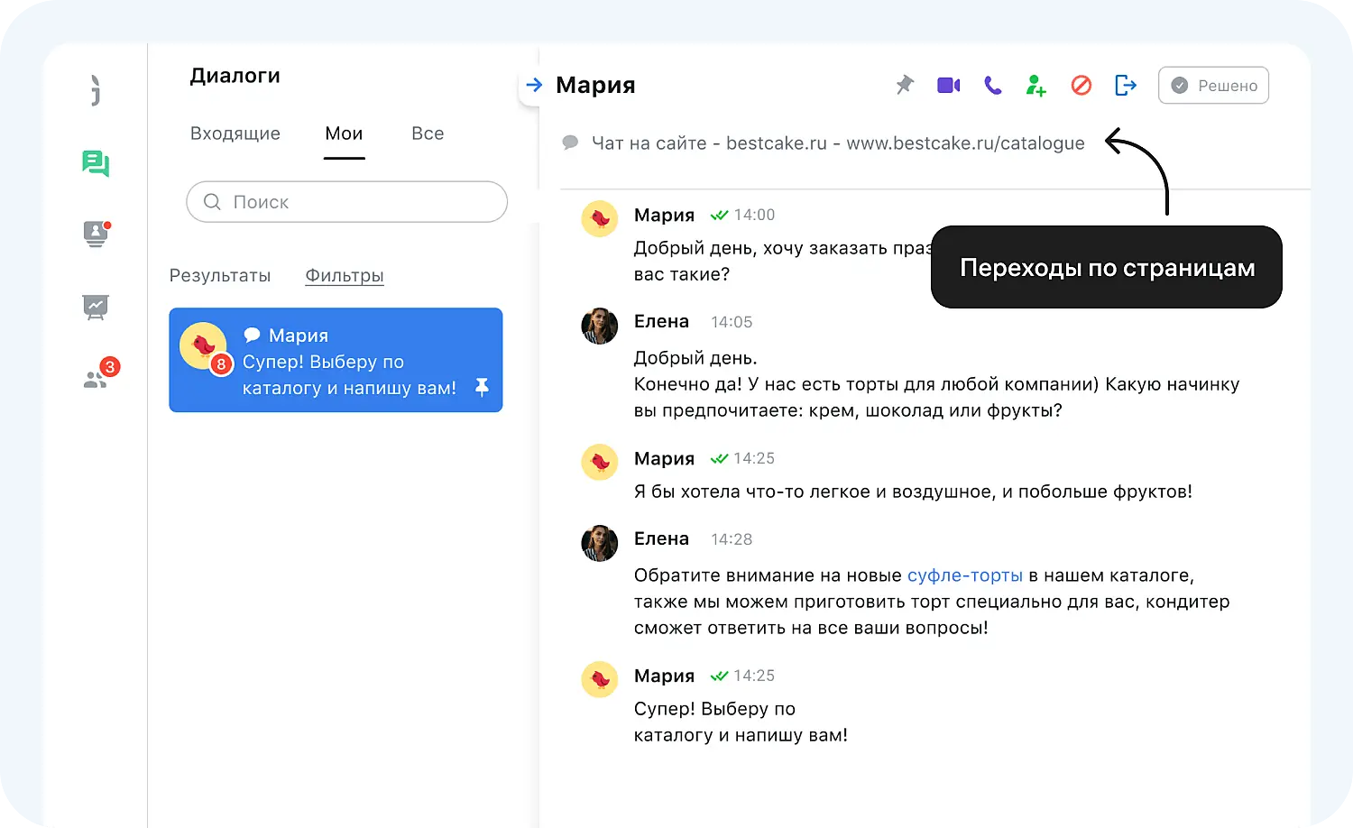The image size is (1353, 828).
Task: Open the Фильтры view
Action: [344, 275]
